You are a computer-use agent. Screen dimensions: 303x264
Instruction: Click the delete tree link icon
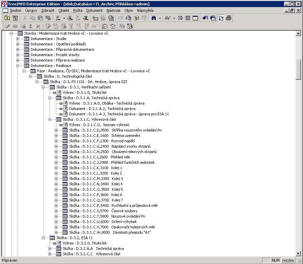(78, 18)
